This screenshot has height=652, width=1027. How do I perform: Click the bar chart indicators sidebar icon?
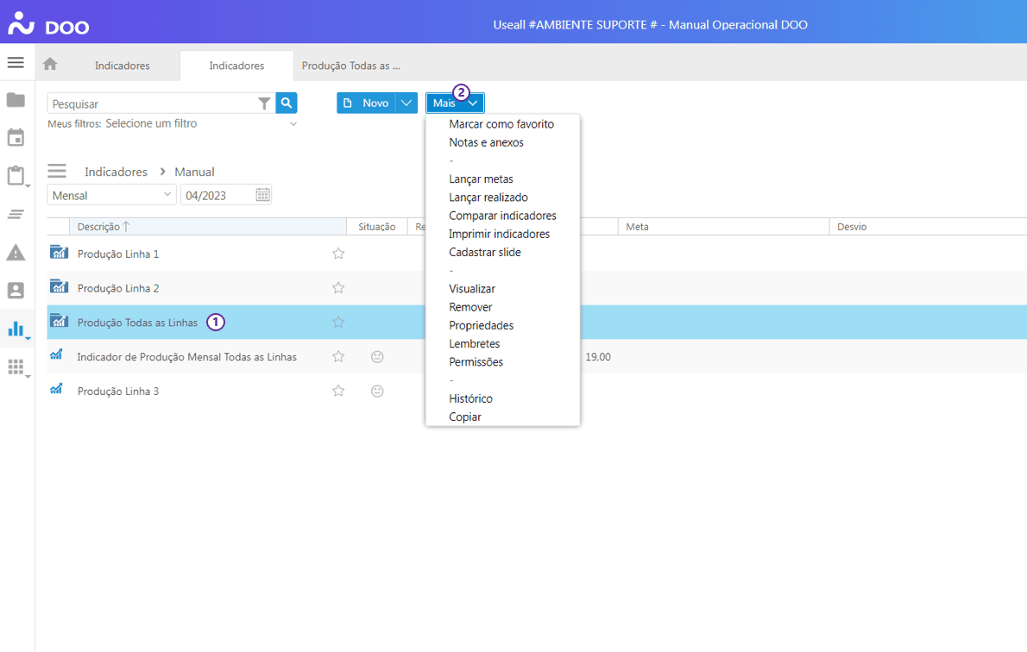pyautogui.click(x=16, y=329)
